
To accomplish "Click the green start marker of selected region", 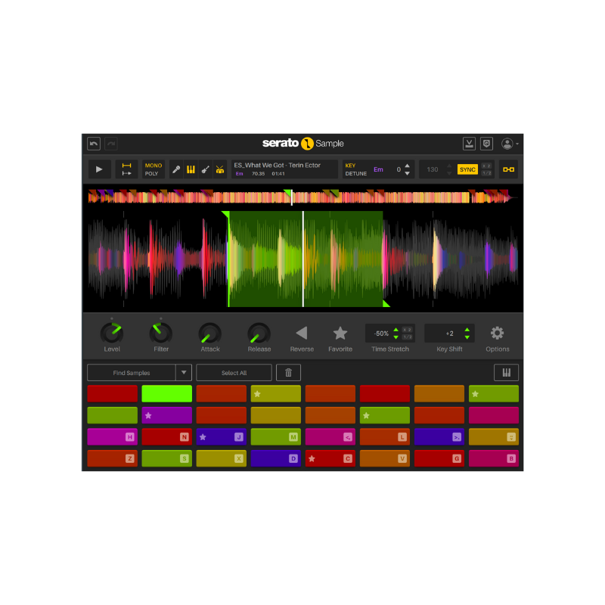I will (x=225, y=214).
